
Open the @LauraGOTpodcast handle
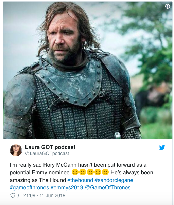tap(47, 153)
